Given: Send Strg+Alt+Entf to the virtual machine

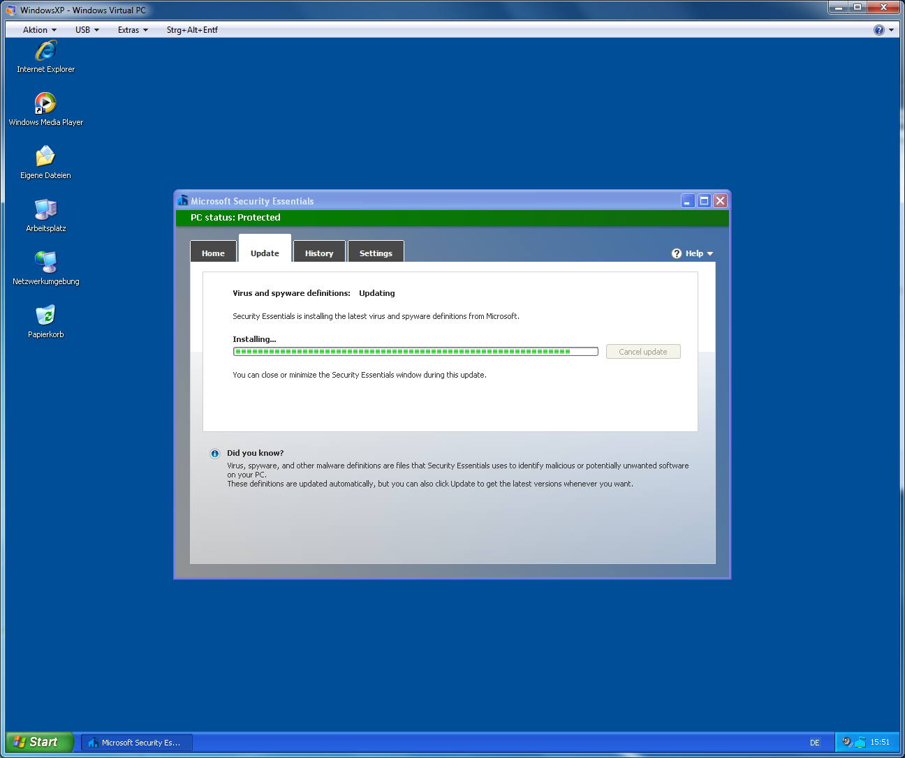Looking at the screenshot, I should click(192, 30).
